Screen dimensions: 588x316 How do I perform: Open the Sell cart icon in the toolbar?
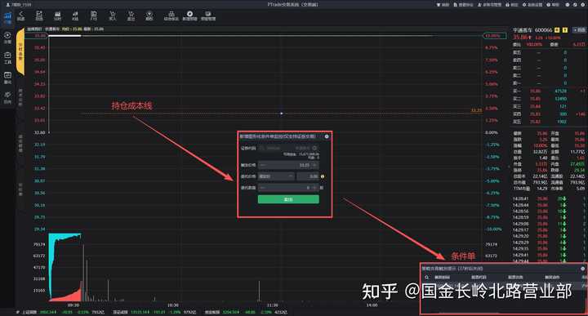(131, 14)
